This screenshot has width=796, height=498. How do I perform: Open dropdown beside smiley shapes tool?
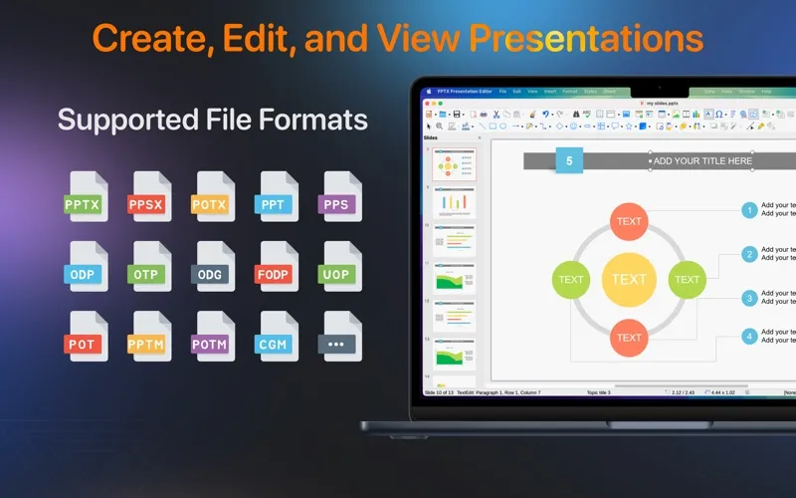pyautogui.click(x=580, y=126)
